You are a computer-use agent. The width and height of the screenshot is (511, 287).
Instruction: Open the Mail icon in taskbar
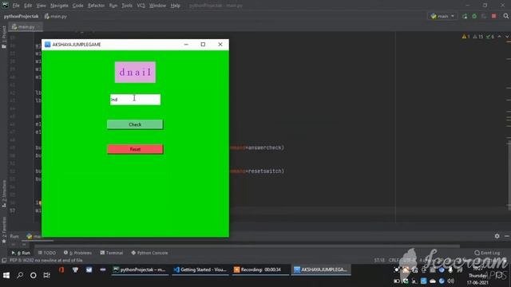point(89,269)
